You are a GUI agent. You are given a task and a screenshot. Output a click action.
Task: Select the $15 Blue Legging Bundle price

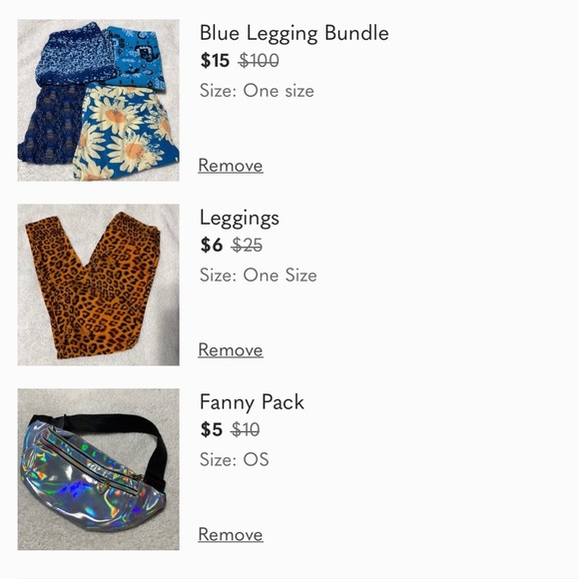tap(215, 61)
